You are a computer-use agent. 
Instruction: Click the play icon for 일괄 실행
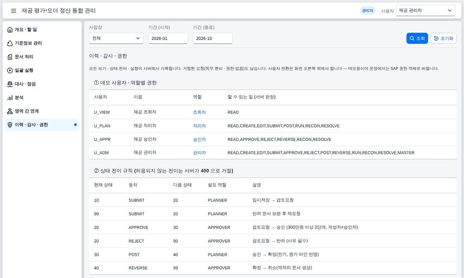pyautogui.click(x=10, y=70)
